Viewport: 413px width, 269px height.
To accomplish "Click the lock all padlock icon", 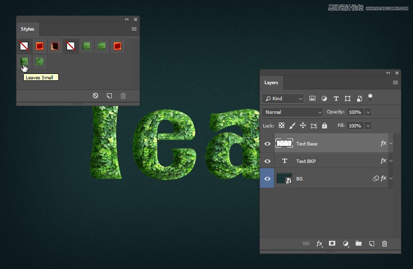I will 325,126.
